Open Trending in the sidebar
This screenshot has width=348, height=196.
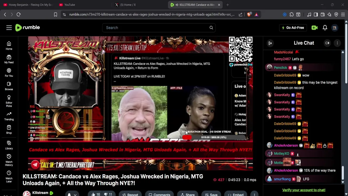click(x=9, y=116)
